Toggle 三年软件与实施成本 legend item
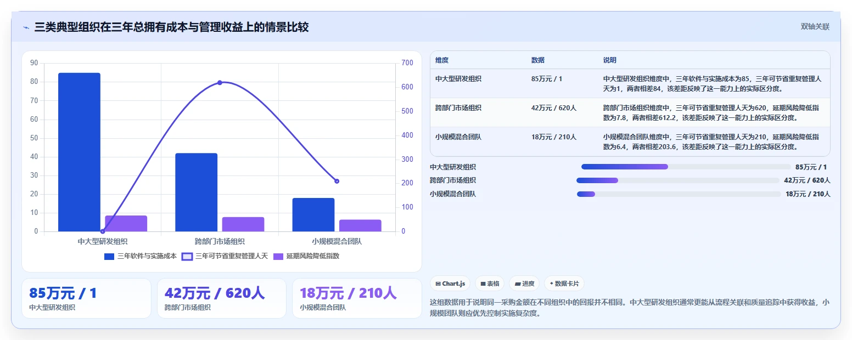 [141, 256]
